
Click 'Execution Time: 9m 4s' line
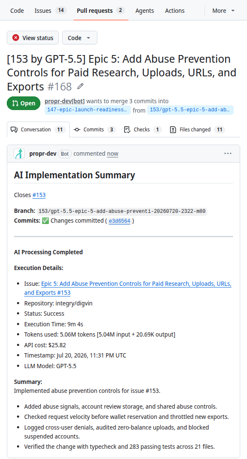click(54, 324)
